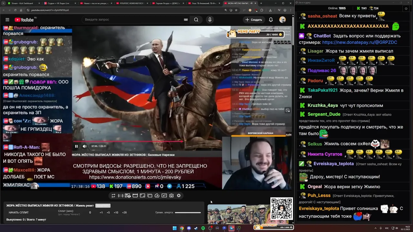Click the loop icon in extension toolbar
This screenshot has width=413, height=232.
(x=113, y=196)
